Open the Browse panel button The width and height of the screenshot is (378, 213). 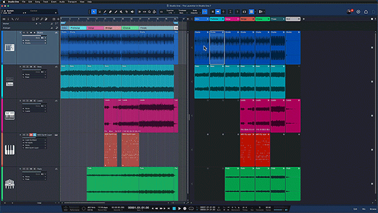coord(373,209)
